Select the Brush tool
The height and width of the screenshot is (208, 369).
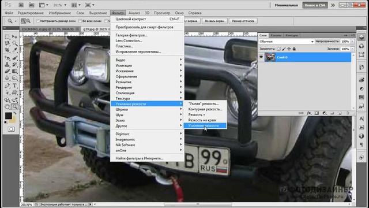click(14, 58)
